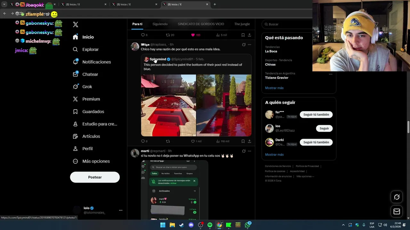Open right red pool photo with trees
The width and height of the screenshot is (410, 230).
tap(224, 105)
